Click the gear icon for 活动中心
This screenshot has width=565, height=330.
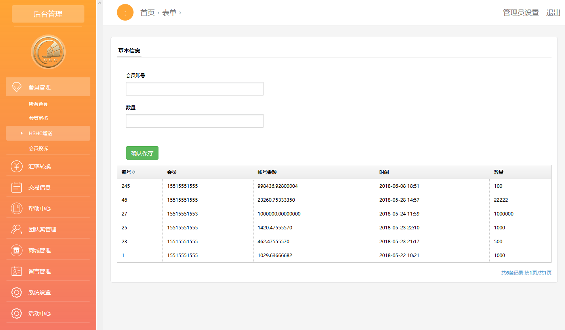[x=17, y=313]
